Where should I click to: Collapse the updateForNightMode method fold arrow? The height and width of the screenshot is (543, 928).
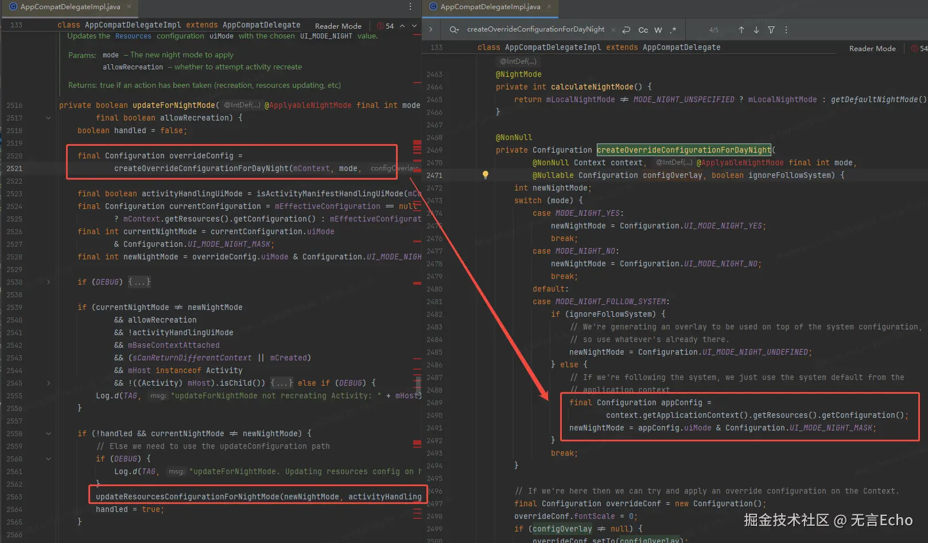(x=48, y=118)
